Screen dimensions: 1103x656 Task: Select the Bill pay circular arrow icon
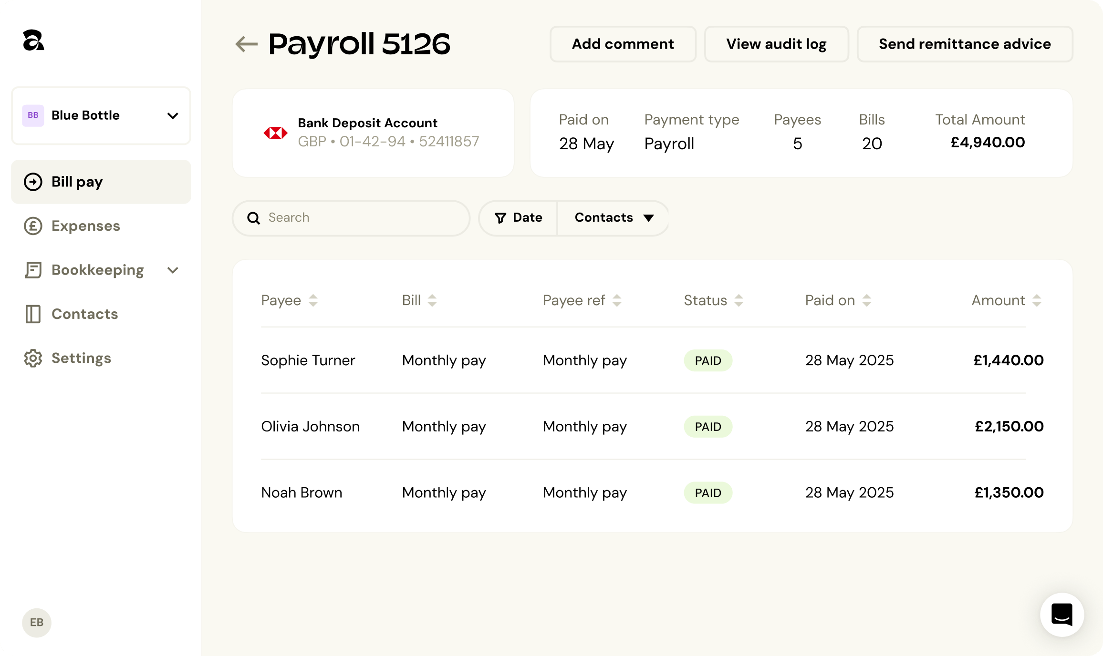(32, 182)
